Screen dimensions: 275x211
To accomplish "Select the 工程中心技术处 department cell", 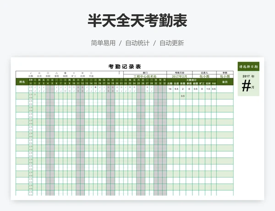I will (145, 76).
